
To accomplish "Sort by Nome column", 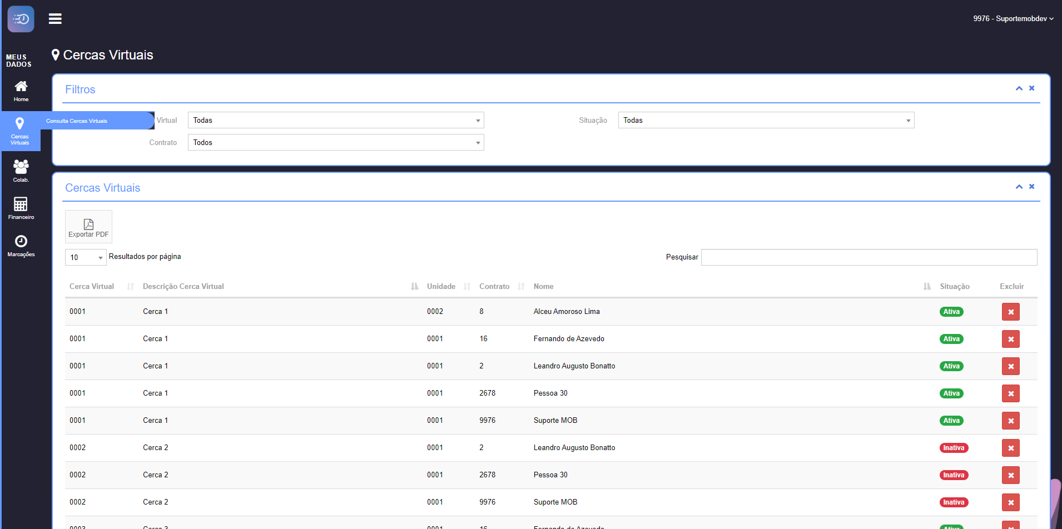I will [x=732, y=286].
